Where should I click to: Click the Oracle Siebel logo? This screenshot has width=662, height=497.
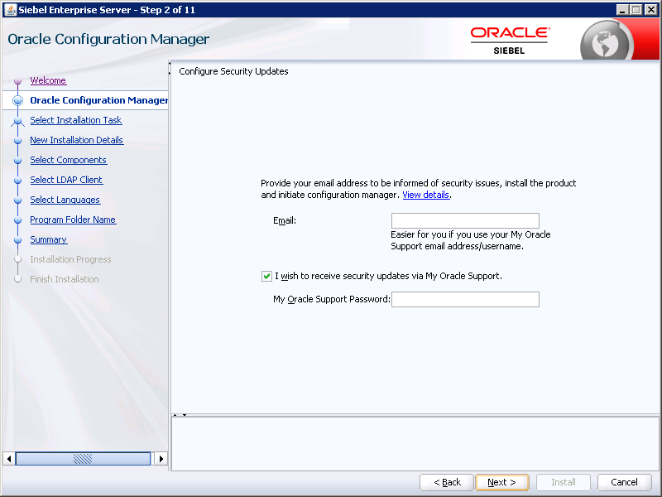[x=510, y=41]
